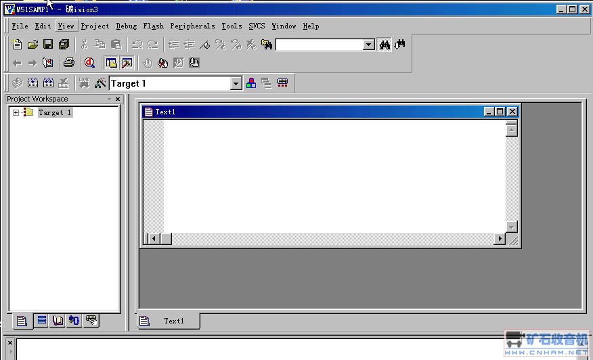Click the Rebuild all target files icon
The image size is (593, 360).
pos(49,83)
